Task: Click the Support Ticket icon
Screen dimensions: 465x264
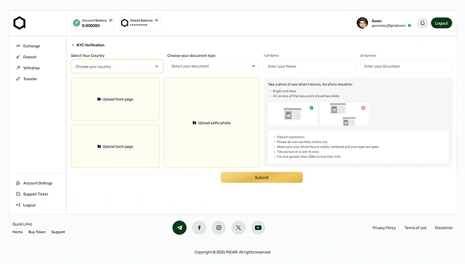Action: (x=18, y=194)
